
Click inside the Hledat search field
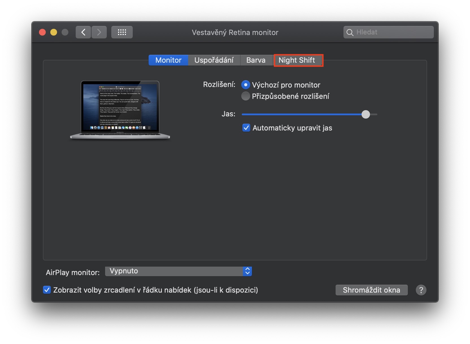coord(389,32)
